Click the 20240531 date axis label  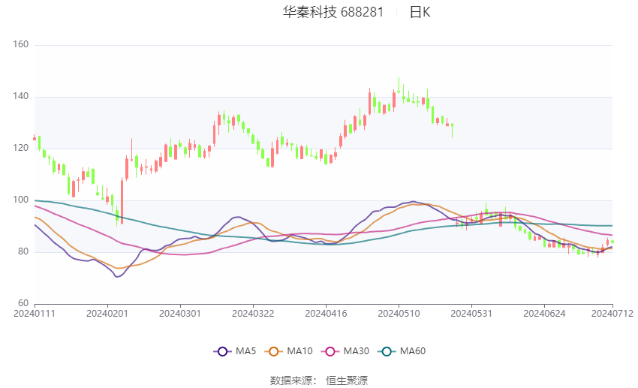click(x=471, y=314)
